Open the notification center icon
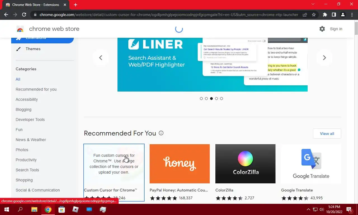 coord(349,209)
